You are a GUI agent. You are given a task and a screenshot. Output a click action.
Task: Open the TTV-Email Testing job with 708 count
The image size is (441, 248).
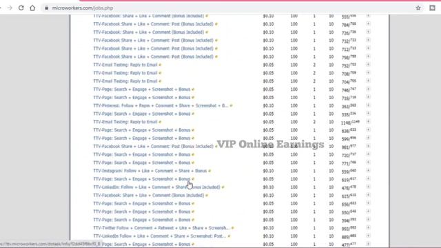[125, 73]
